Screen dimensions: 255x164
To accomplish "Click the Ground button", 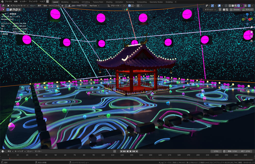I will 235,9.
